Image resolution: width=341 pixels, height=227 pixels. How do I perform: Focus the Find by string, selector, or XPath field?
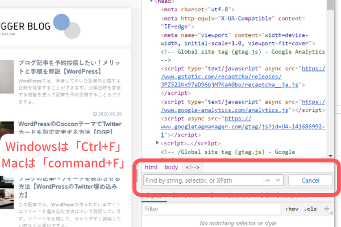point(203,180)
